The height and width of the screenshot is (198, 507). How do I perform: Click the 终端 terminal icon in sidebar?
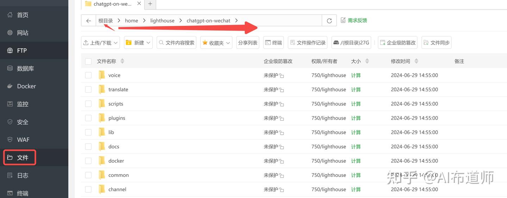[x=10, y=193]
